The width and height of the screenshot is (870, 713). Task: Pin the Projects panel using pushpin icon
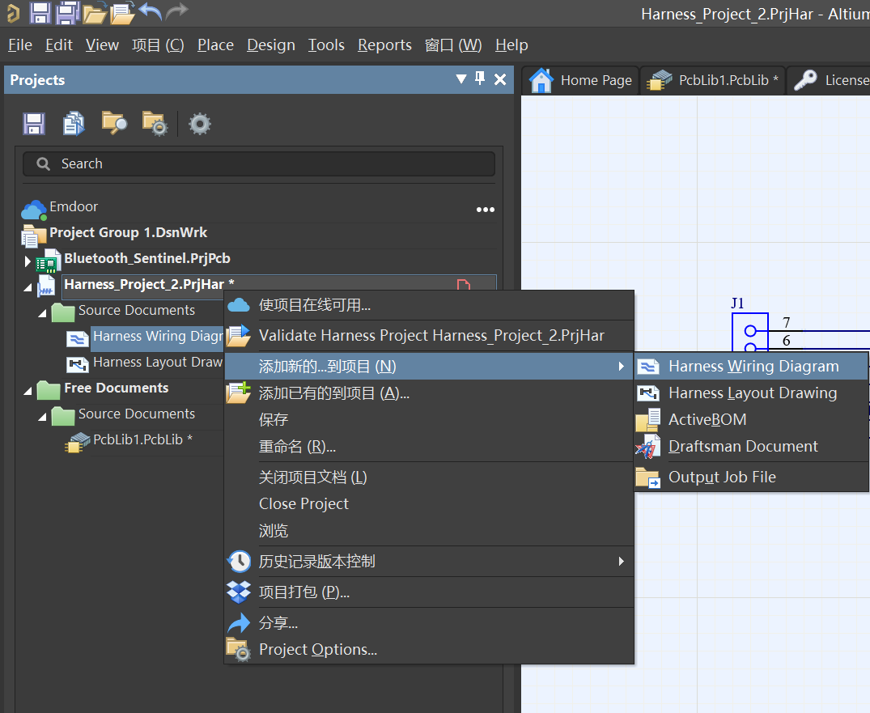tap(480, 79)
